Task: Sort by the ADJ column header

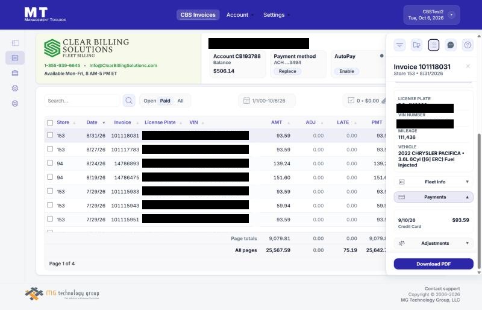Action: pyautogui.click(x=314, y=122)
